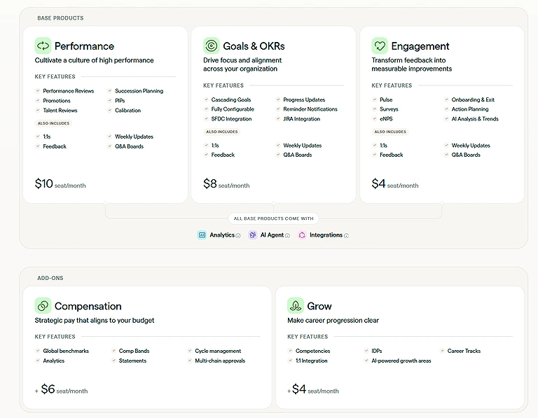Viewport: 538px width, 418px height.
Task: Click the eNPS feature text
Action: pos(386,118)
